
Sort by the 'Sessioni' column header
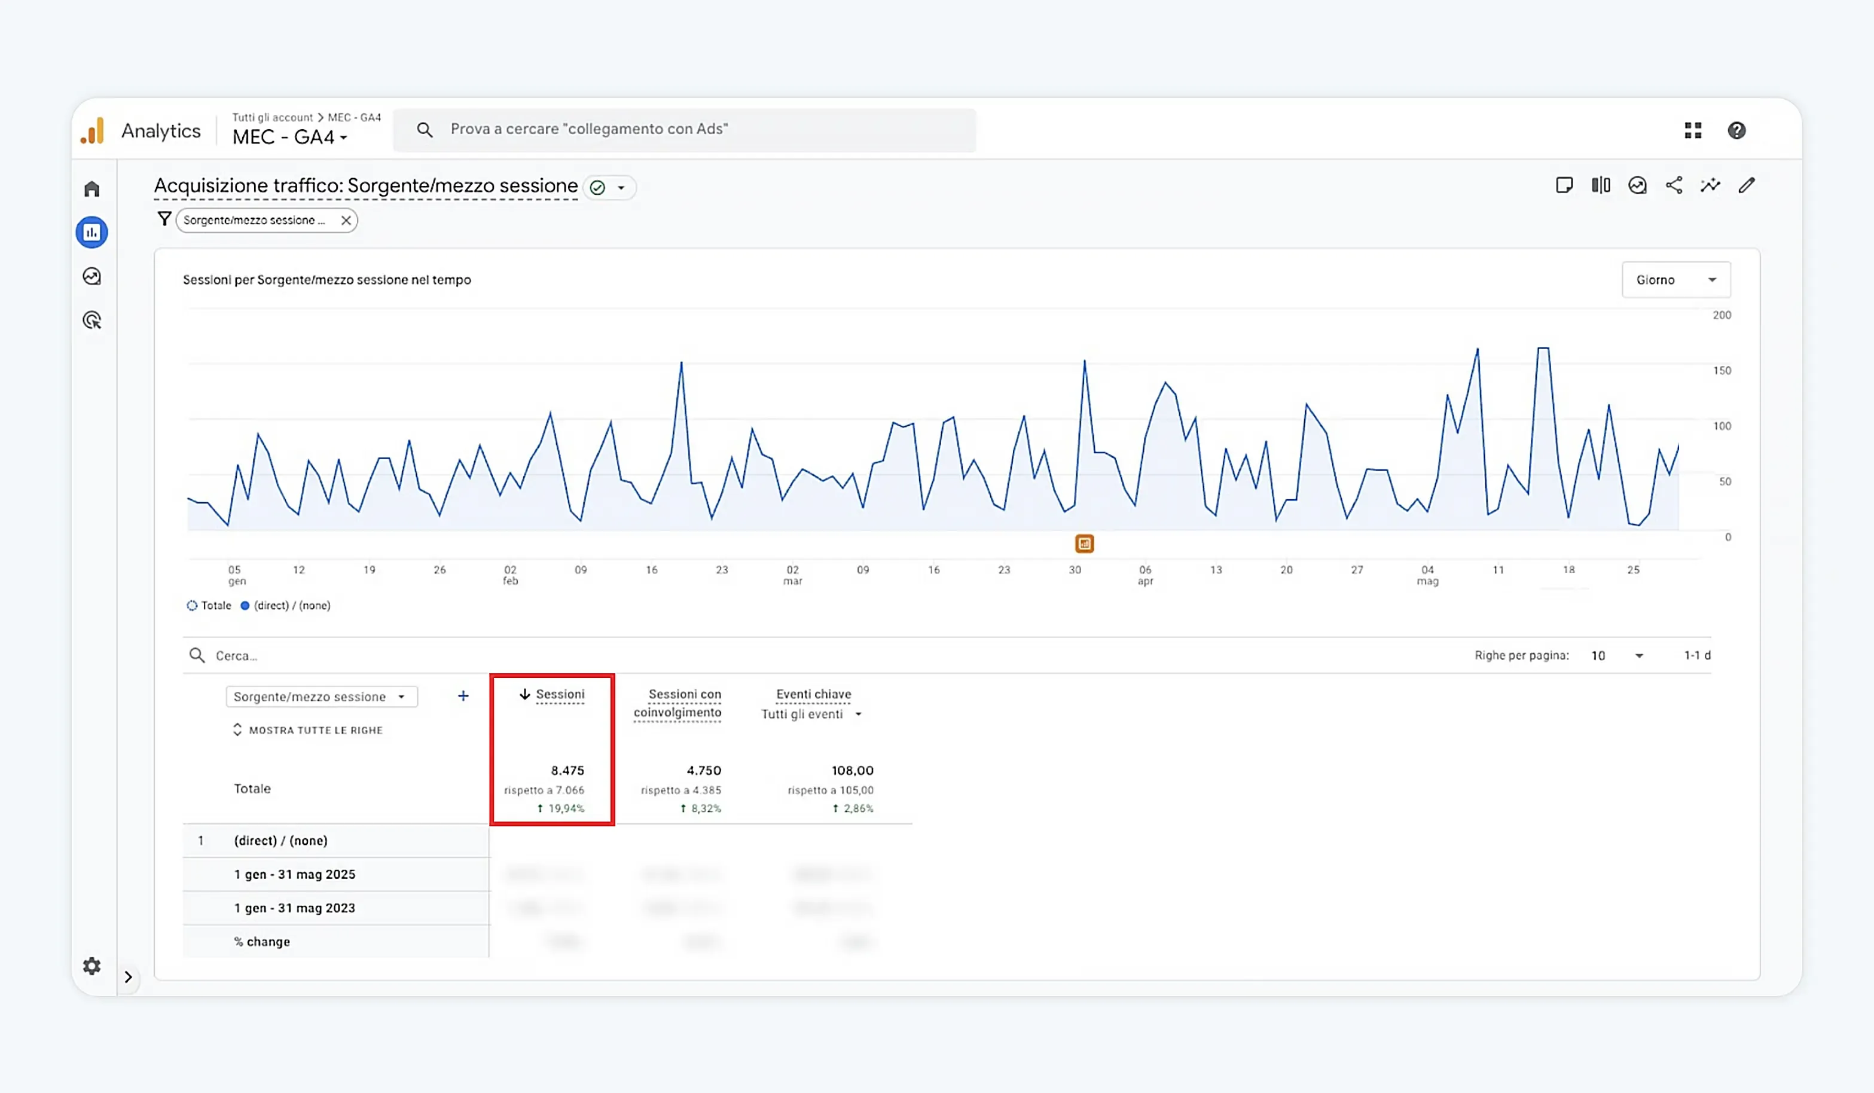tap(560, 694)
